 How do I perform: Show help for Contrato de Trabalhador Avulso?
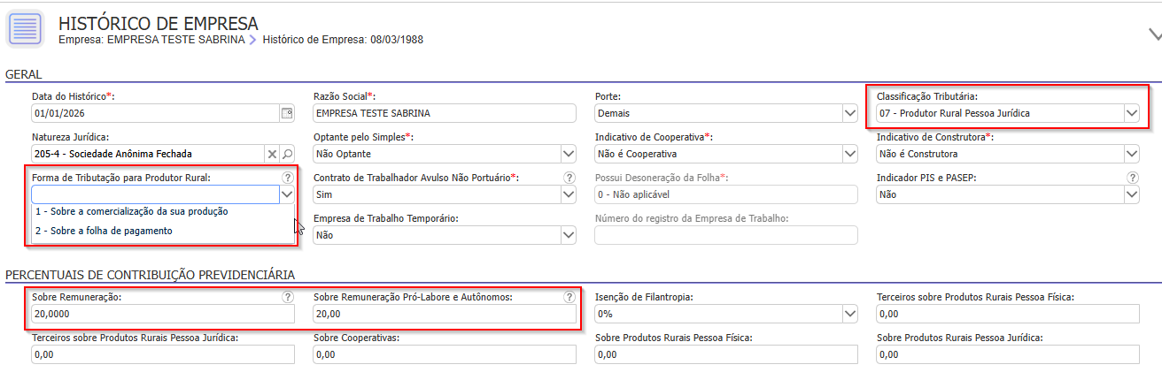pyautogui.click(x=569, y=178)
